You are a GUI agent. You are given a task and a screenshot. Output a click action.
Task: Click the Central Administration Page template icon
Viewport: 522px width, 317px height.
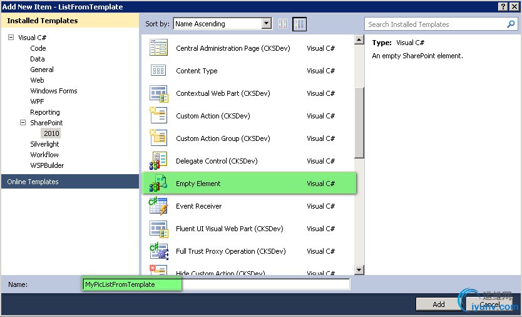(158, 48)
